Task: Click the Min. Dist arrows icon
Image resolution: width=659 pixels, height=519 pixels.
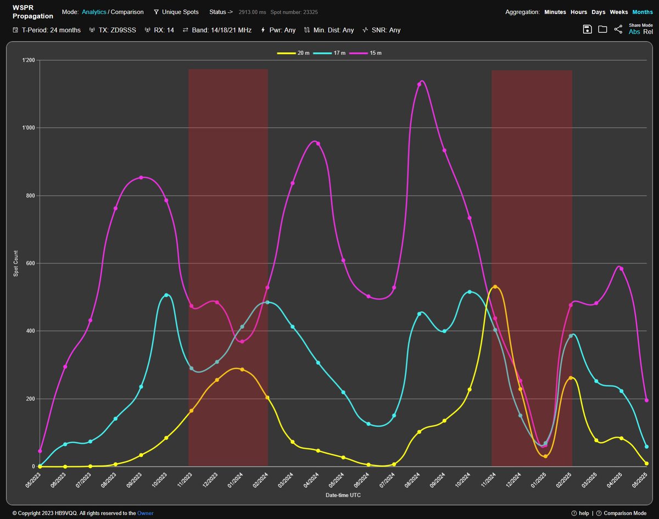Action: click(x=307, y=30)
